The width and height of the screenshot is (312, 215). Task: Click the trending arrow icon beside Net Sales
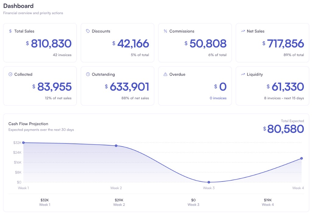pyautogui.click(x=243, y=31)
